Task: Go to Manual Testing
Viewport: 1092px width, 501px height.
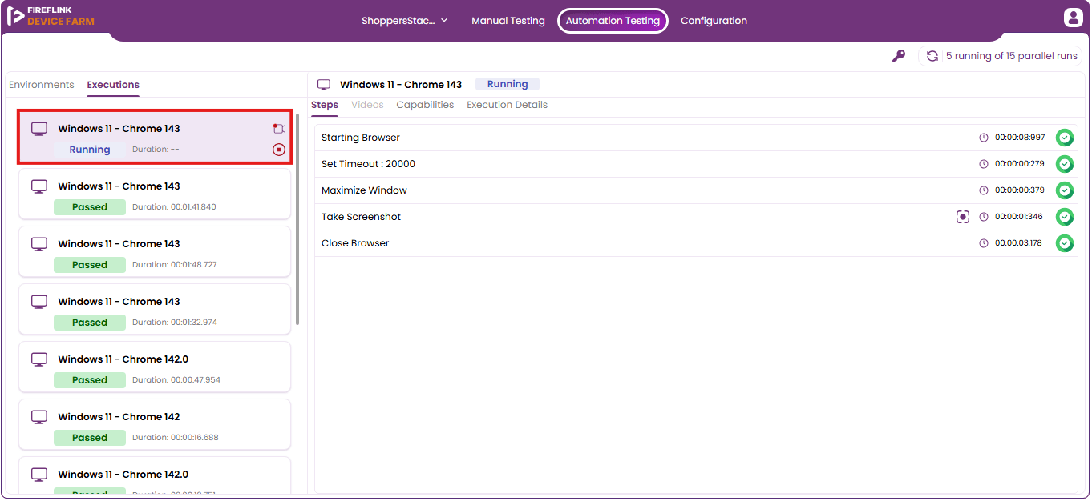Action: click(508, 21)
